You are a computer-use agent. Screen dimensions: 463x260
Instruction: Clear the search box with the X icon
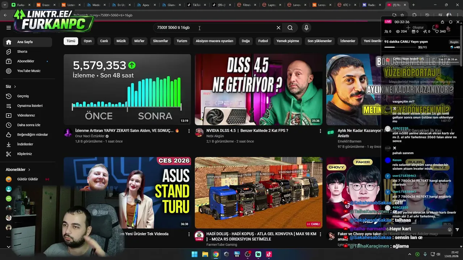click(279, 27)
